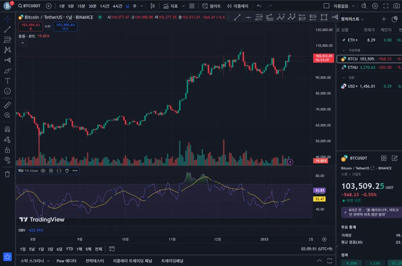Toggle stay in drawing mode

[x=7, y=139]
